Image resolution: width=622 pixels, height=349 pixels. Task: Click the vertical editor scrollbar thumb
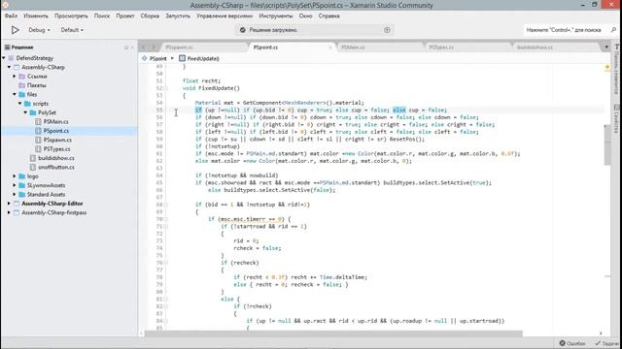pos(606,145)
